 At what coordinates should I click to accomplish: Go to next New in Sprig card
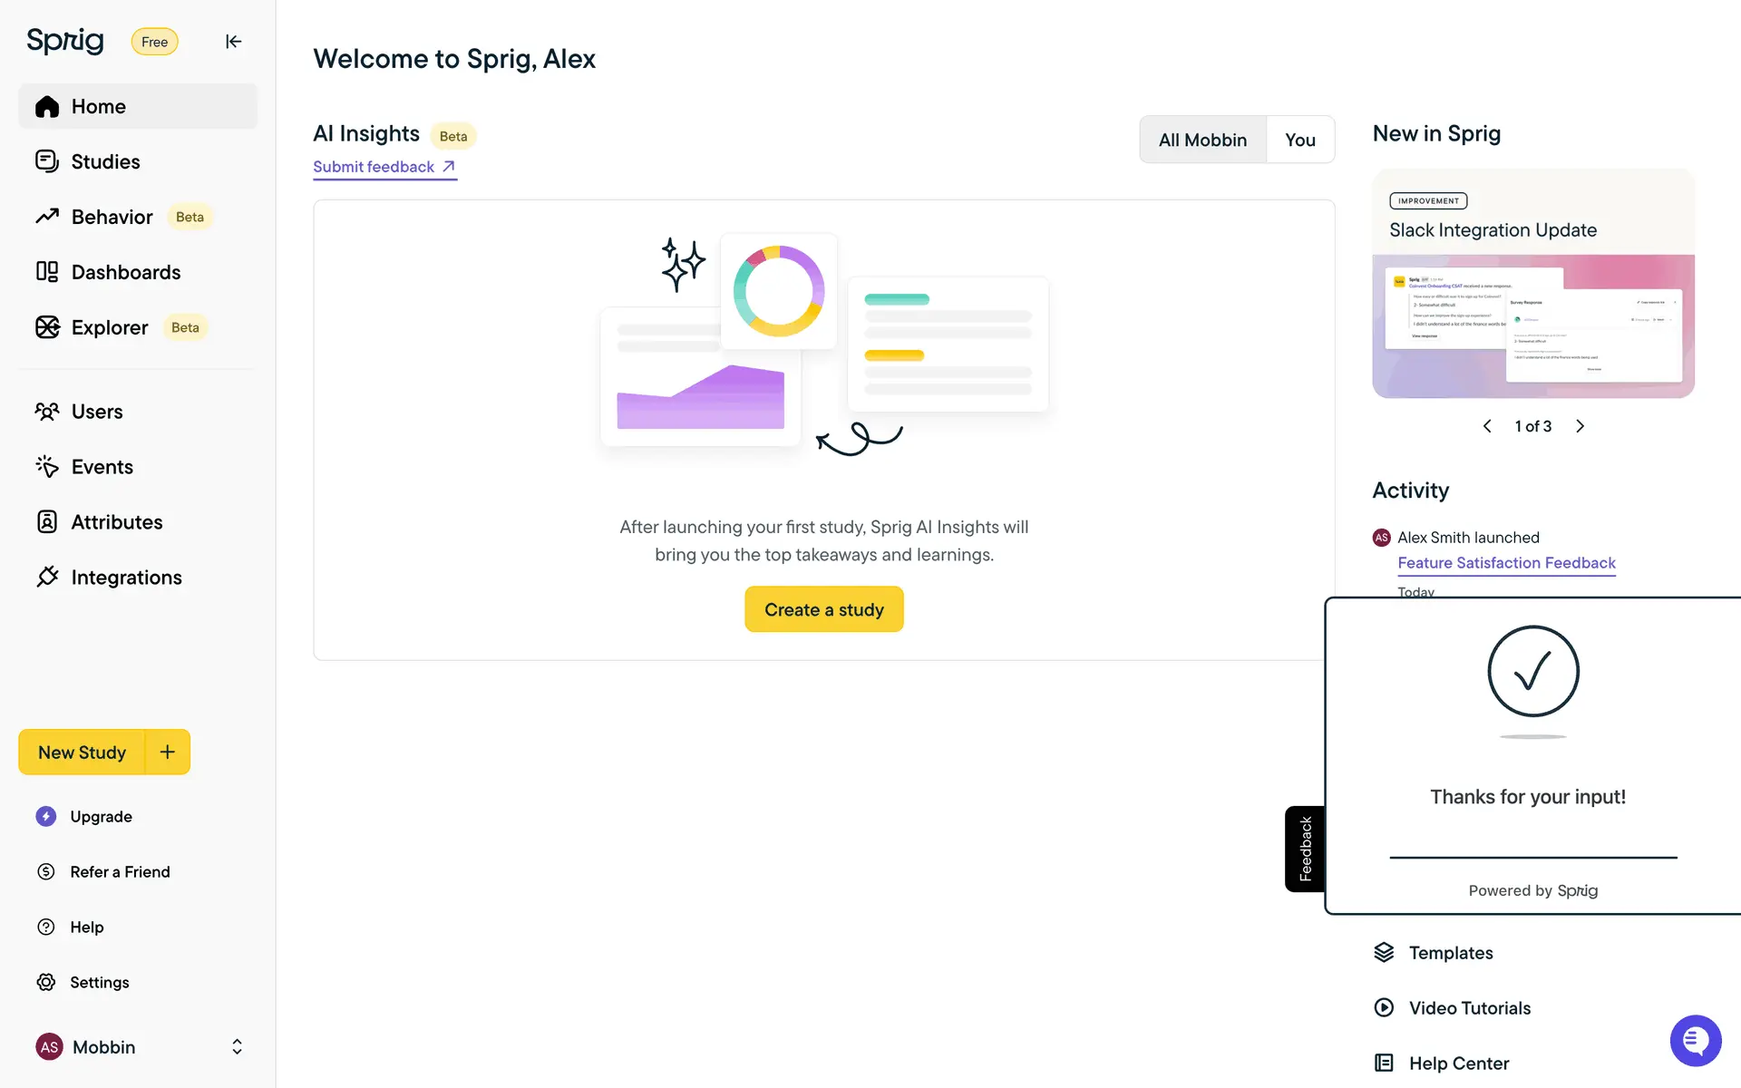pyautogui.click(x=1581, y=426)
